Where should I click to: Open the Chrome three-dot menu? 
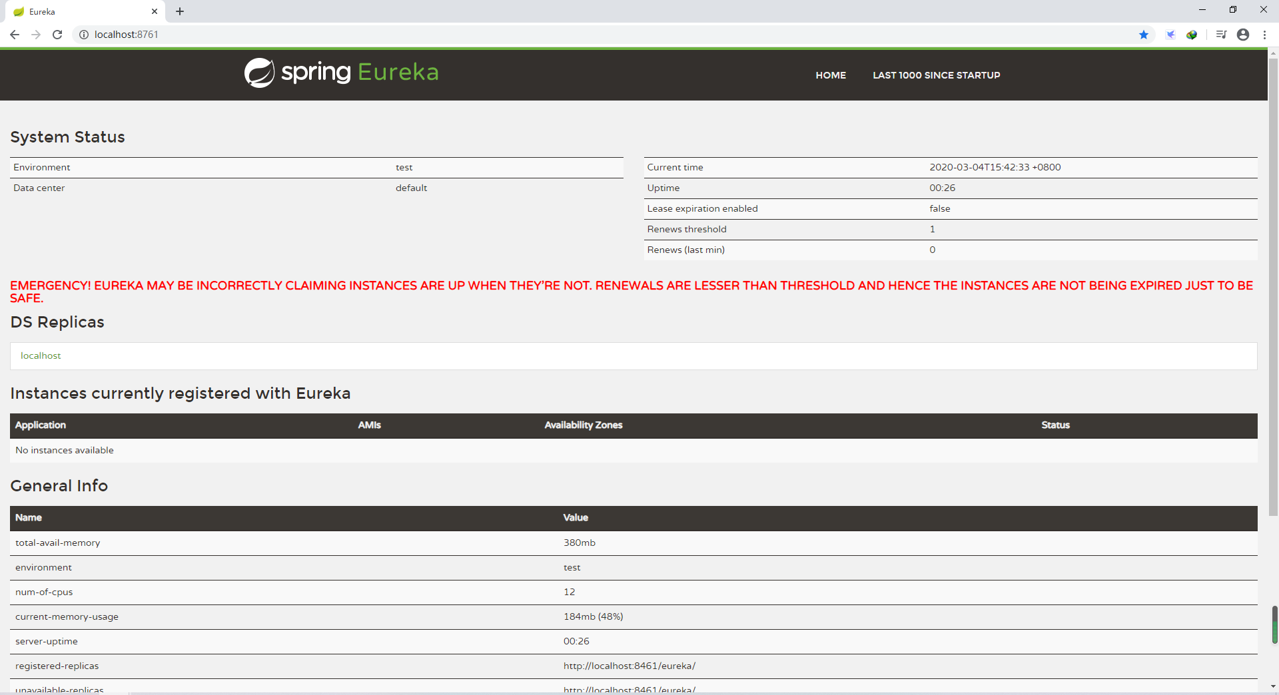click(x=1264, y=35)
